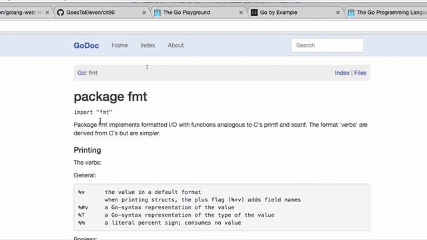Click the GitHub favicon on cit90 tab

coord(61,13)
